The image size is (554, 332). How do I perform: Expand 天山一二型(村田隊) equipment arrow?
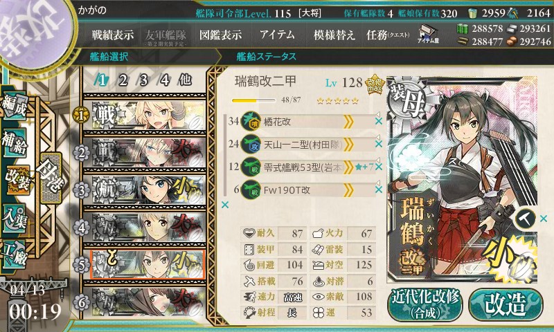coord(348,145)
